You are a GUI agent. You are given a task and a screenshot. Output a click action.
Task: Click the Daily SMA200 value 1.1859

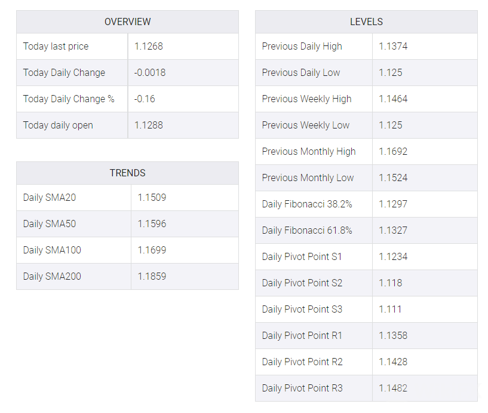(x=152, y=276)
